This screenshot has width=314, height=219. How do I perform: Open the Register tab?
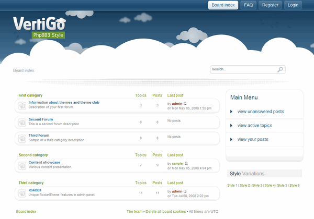tap(270, 5)
